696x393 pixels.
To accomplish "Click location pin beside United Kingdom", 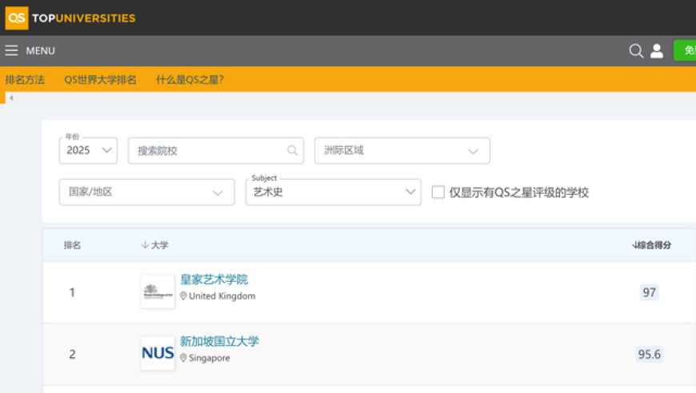I will (x=183, y=296).
